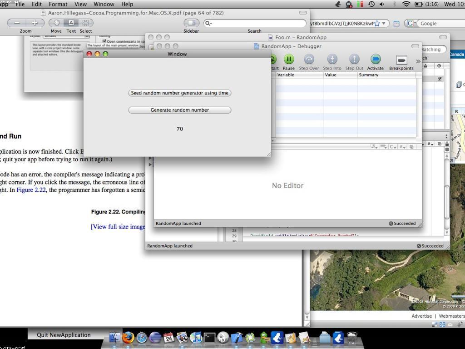
Task: Open the URL history dropdown arrow
Action: pos(384,23)
